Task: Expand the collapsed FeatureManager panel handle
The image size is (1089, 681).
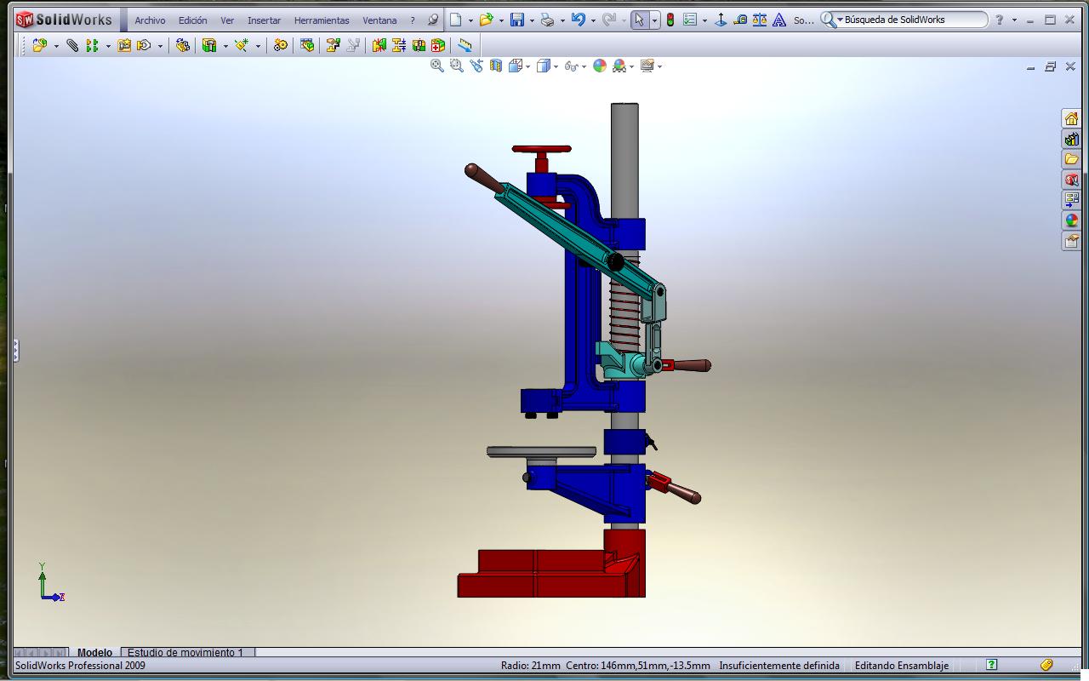Action: click(16, 350)
